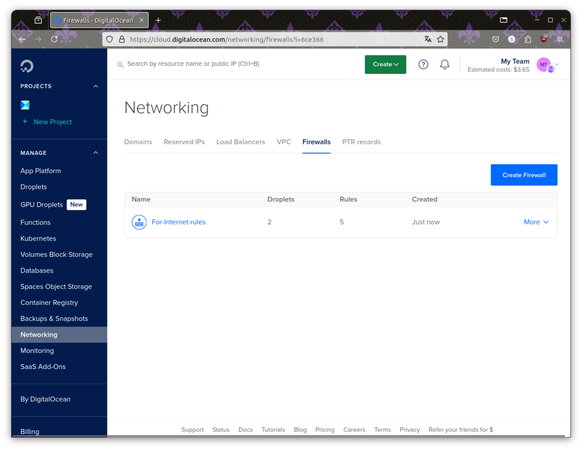Open Container Registry in sidebar
Image resolution: width=582 pixels, height=450 pixels.
pos(49,302)
